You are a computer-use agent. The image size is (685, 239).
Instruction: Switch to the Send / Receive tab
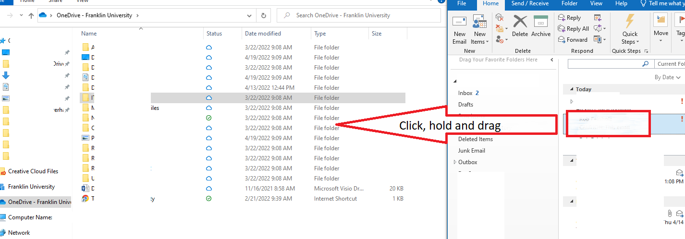(530, 4)
